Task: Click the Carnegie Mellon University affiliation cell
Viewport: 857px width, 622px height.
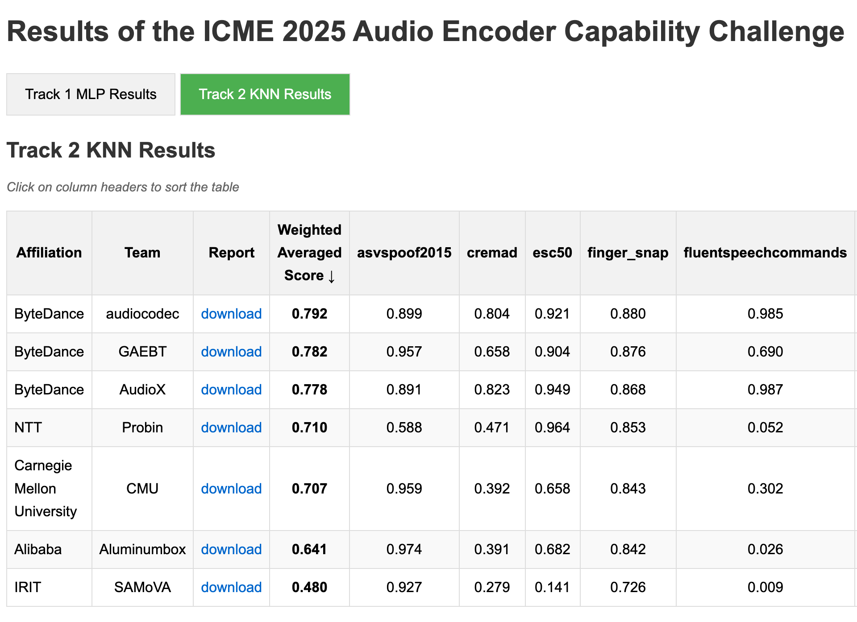Action: (46, 489)
